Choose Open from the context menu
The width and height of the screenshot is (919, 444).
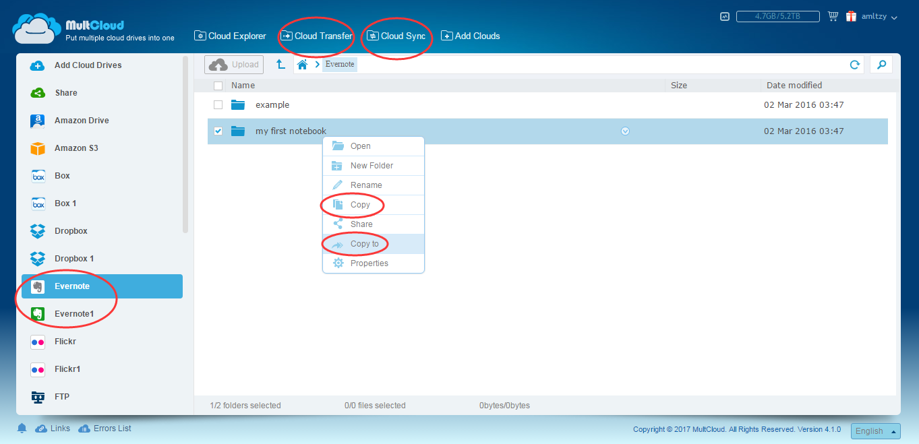(374, 146)
